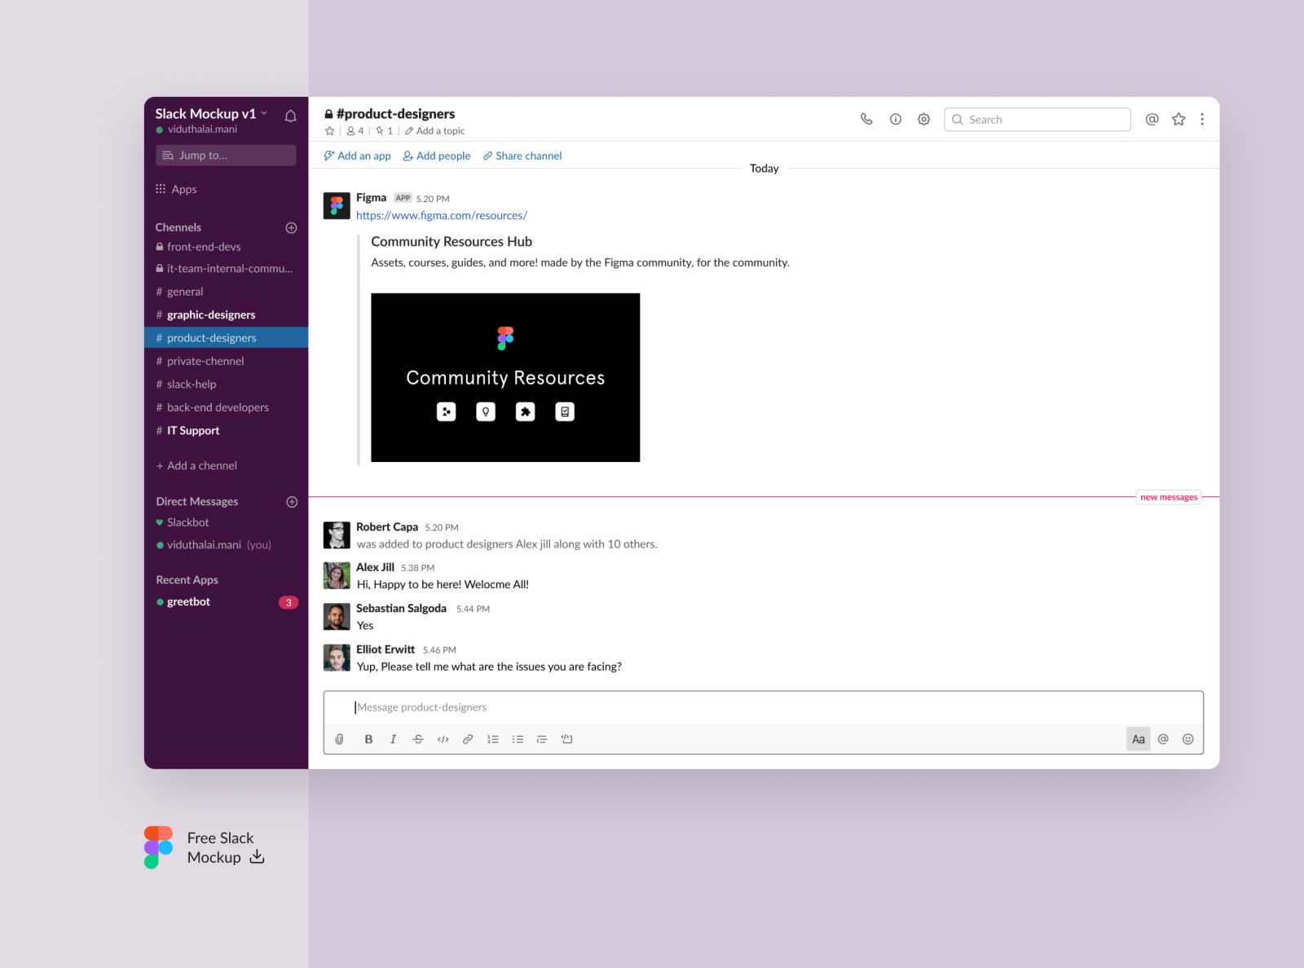
Task: Open the Figma resources link
Action: tap(441, 215)
